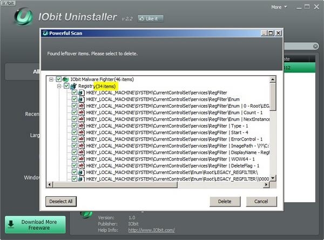
Task: Click registry key icon of services\RegFilter row
Action: [x=81, y=92]
